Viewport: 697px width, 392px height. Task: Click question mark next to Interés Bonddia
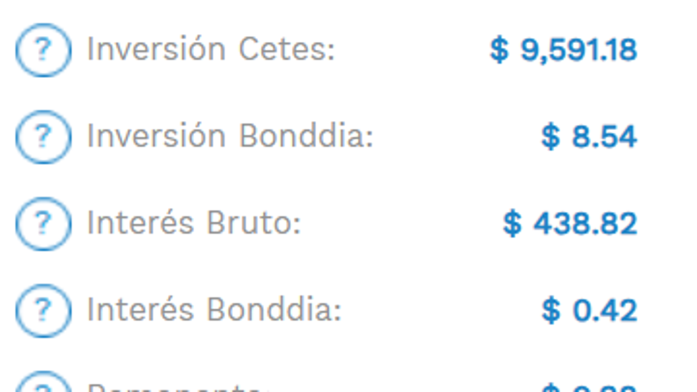pyautogui.click(x=43, y=311)
